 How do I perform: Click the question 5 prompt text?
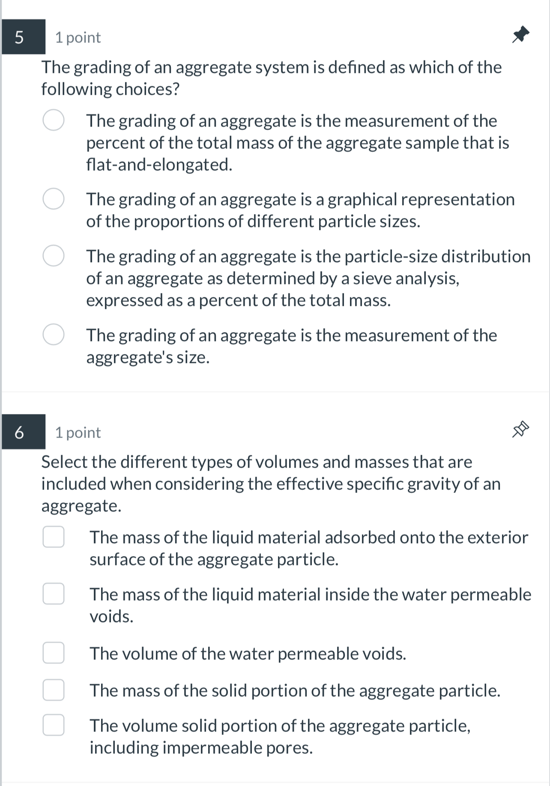[x=271, y=78]
